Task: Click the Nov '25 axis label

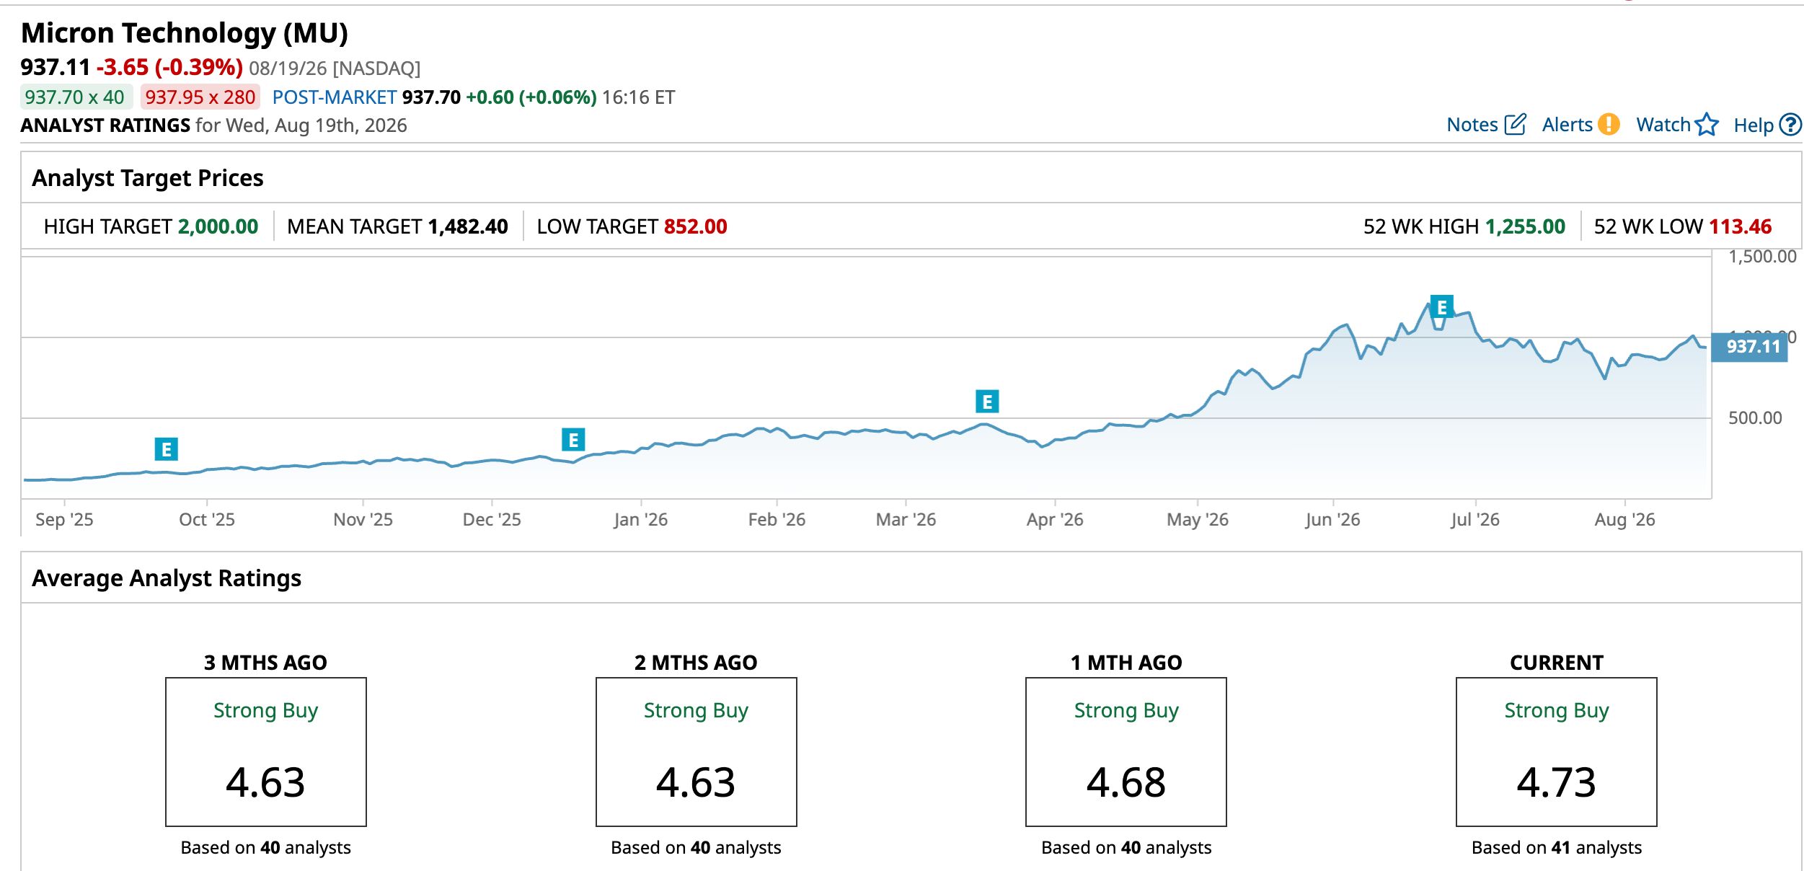Action: [363, 520]
